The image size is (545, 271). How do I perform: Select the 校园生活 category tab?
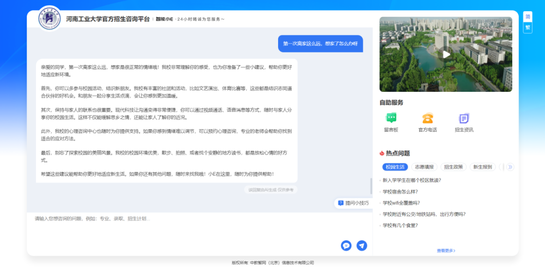click(x=394, y=167)
